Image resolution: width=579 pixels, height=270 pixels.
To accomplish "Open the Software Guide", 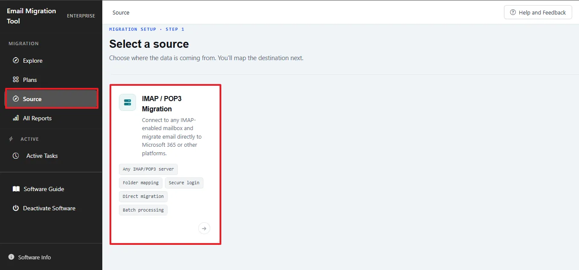I will [x=51, y=189].
